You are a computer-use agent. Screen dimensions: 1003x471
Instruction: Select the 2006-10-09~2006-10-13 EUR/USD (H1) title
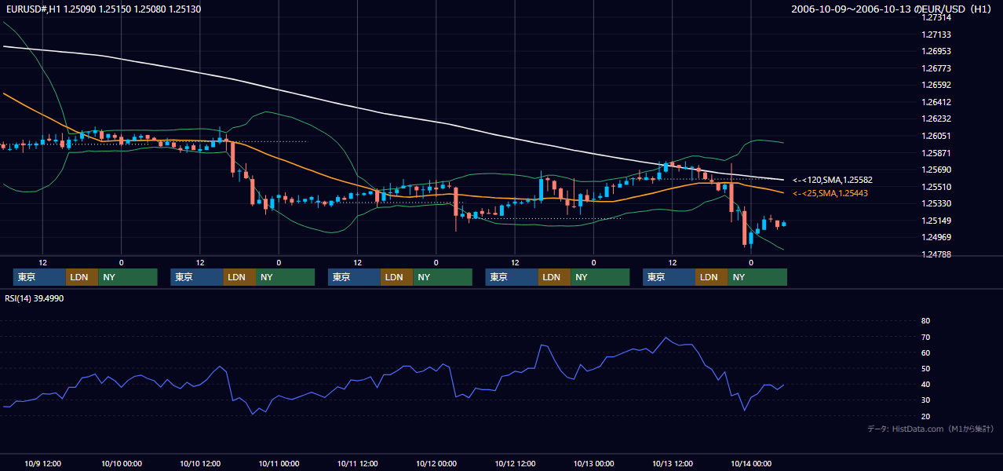(893, 9)
